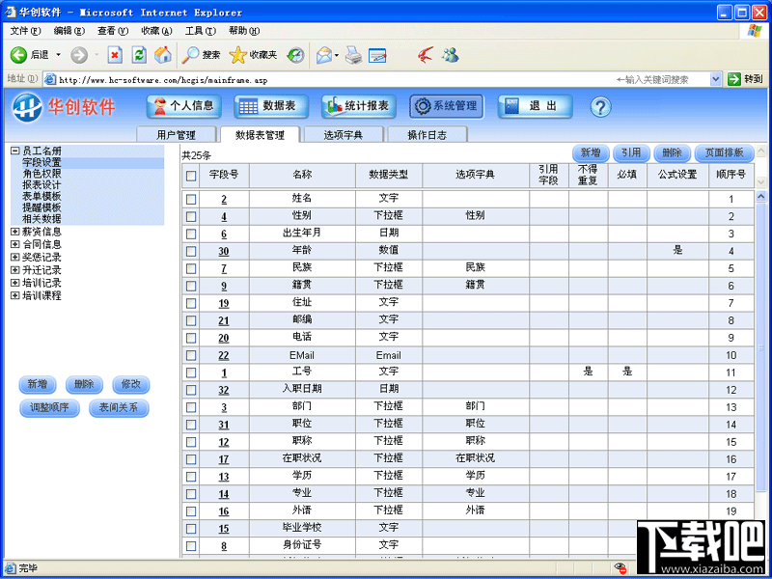Click the 表间关系 button

click(x=119, y=408)
